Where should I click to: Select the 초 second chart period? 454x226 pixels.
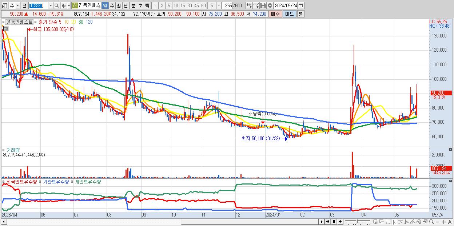[x=140, y=5]
